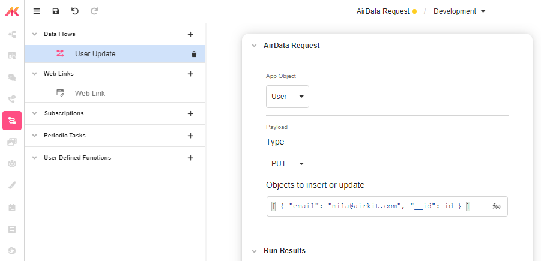Viewport: 541px width, 261px height.
Task: Open the first sidebar icon below logo
Action: click(x=12, y=34)
